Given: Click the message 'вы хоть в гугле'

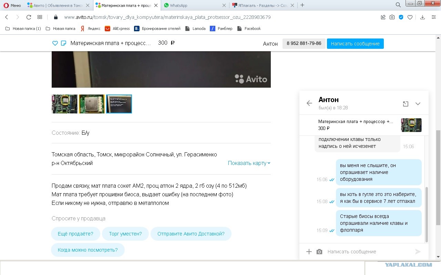Looking at the screenshot, I should coord(379,198).
